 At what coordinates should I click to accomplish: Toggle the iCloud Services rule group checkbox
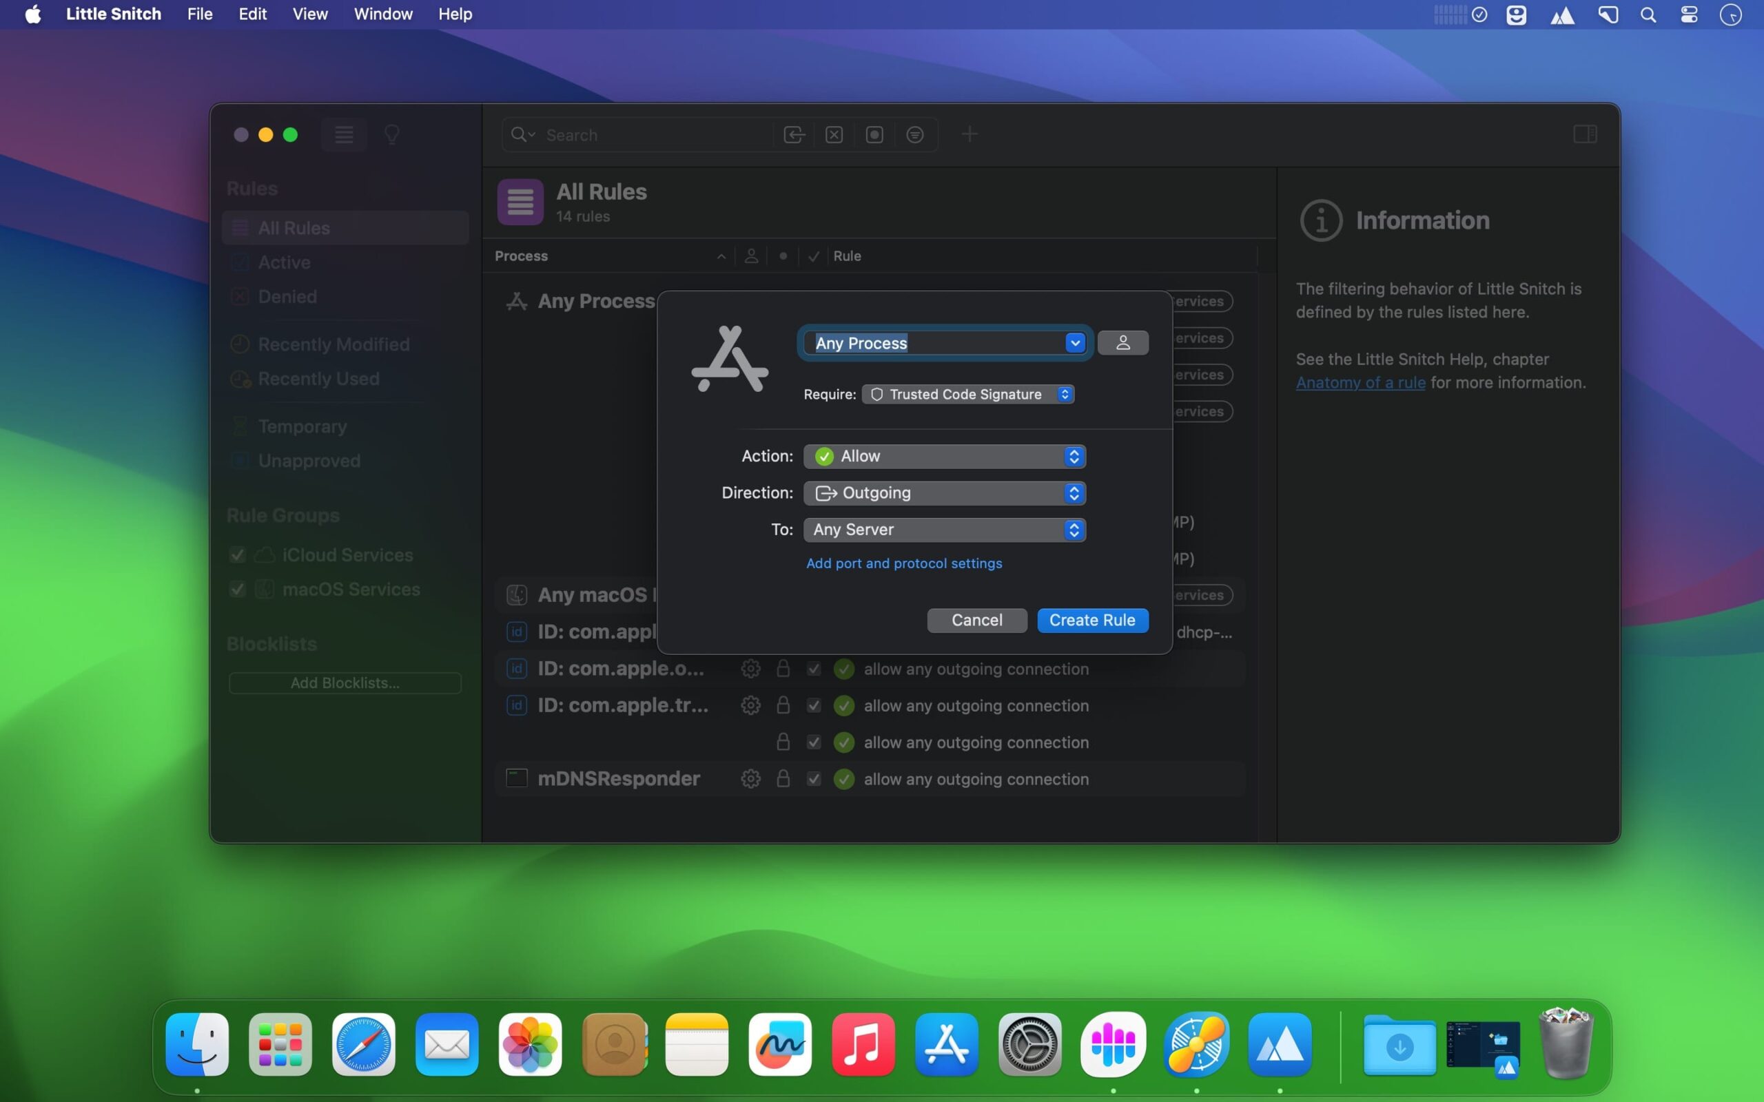[238, 554]
